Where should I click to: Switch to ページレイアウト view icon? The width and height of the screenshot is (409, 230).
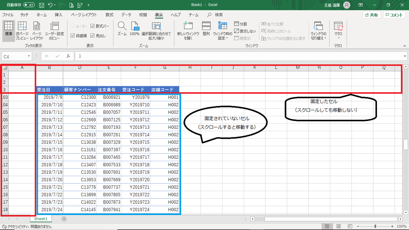click(36, 30)
